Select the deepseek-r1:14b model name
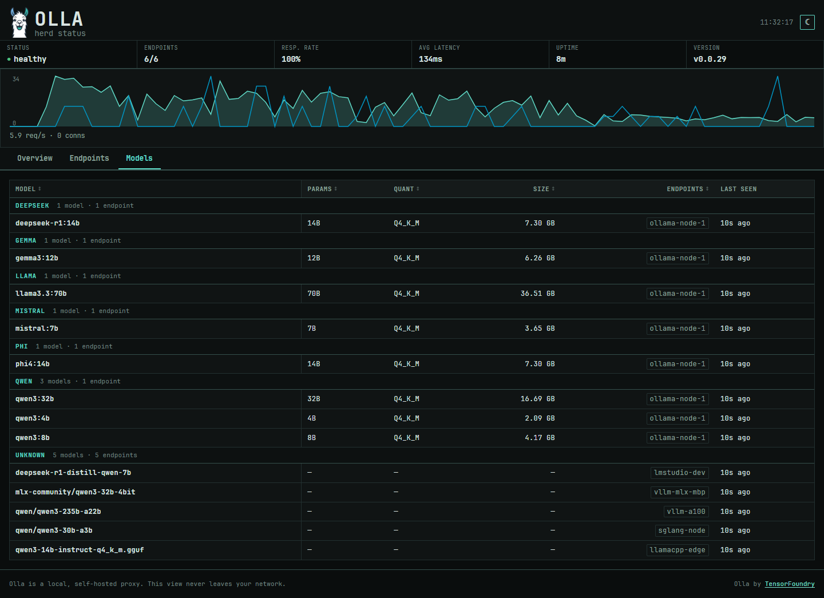824x598 pixels. [47, 223]
